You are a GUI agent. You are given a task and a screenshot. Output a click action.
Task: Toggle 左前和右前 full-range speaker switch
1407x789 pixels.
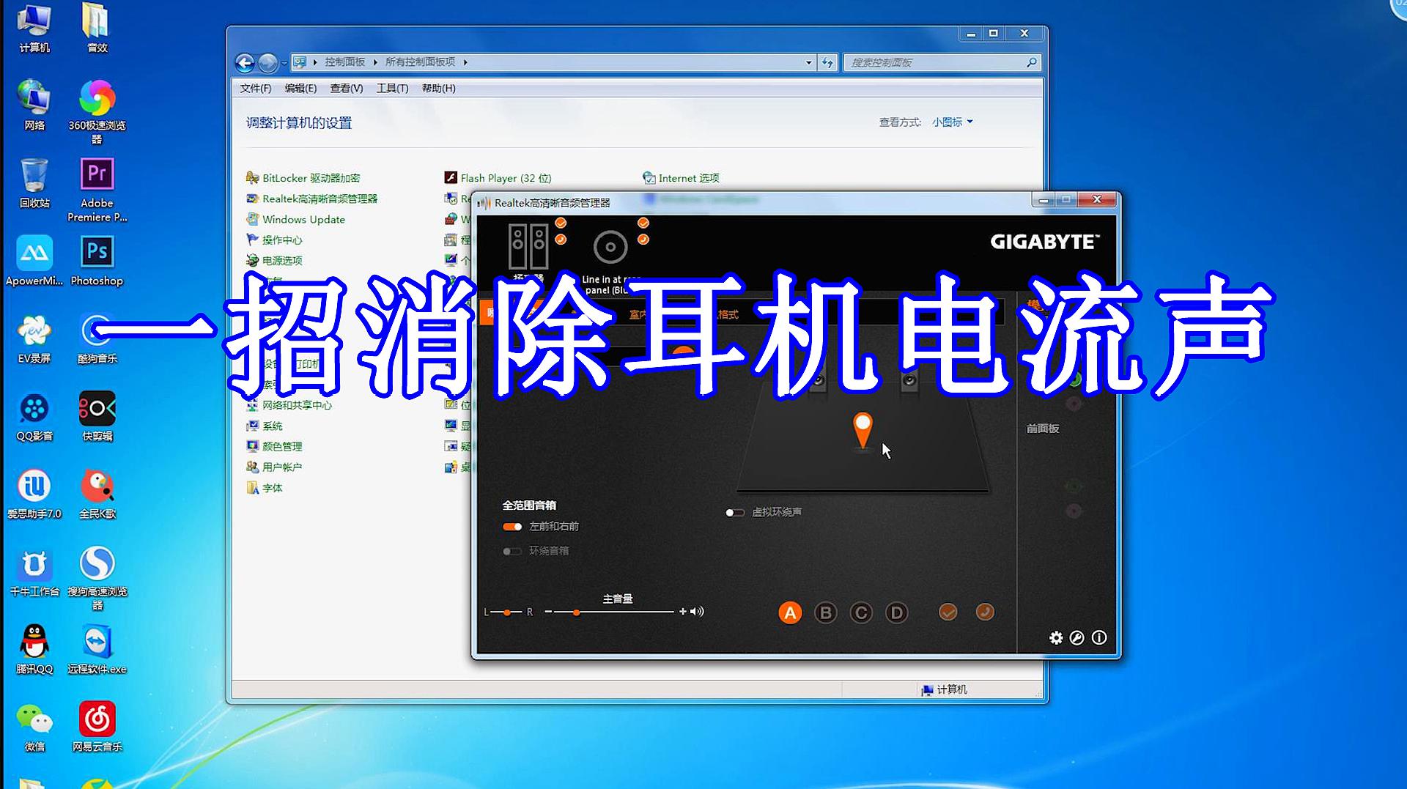tap(512, 527)
